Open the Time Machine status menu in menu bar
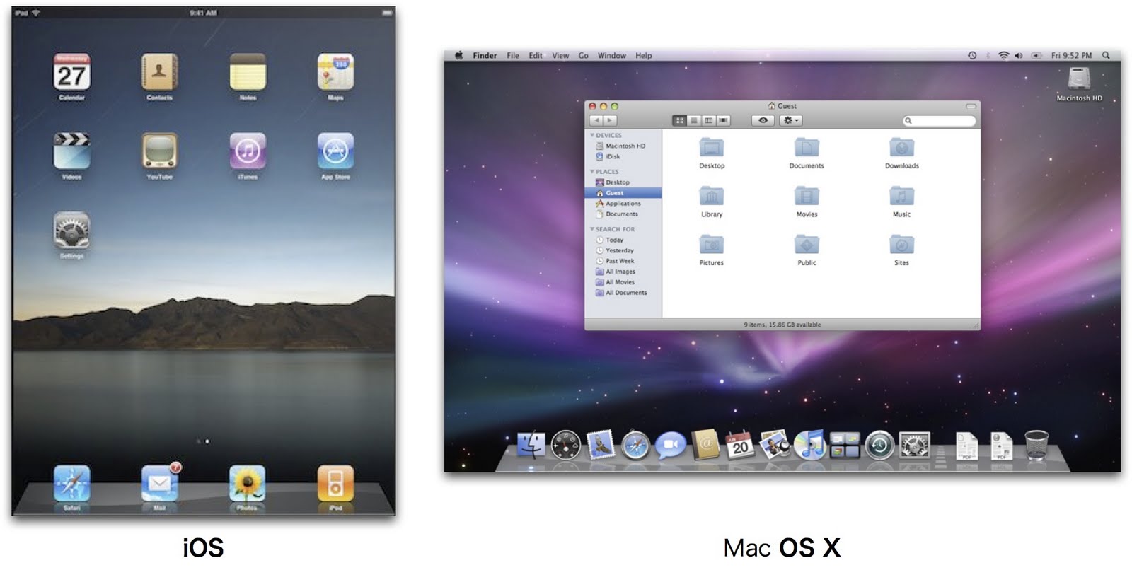The image size is (1132, 570). [x=972, y=55]
